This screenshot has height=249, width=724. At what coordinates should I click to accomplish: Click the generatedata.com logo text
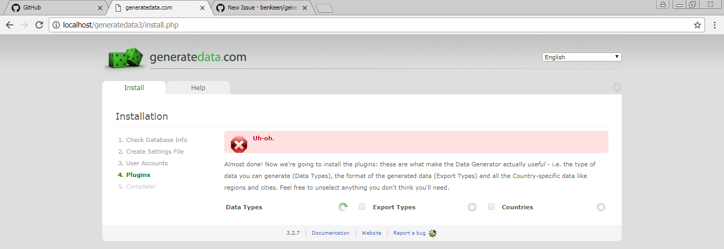click(x=198, y=57)
